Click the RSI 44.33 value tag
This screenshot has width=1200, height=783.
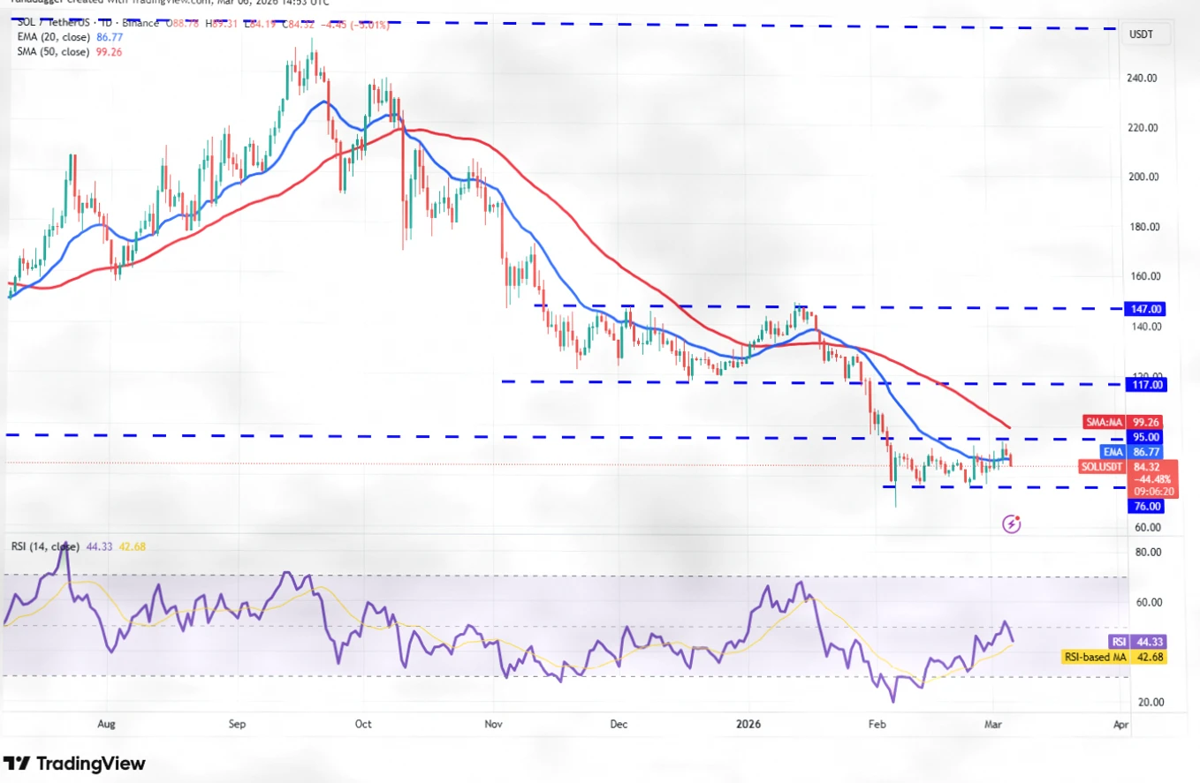[1135, 643]
